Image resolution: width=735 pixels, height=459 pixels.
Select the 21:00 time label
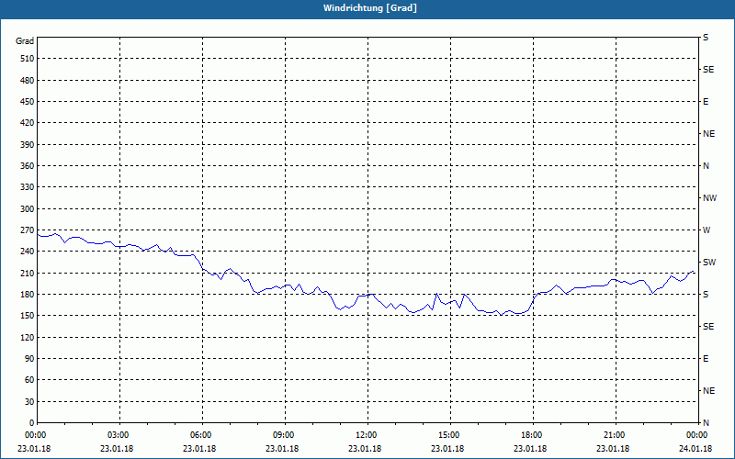click(613, 435)
